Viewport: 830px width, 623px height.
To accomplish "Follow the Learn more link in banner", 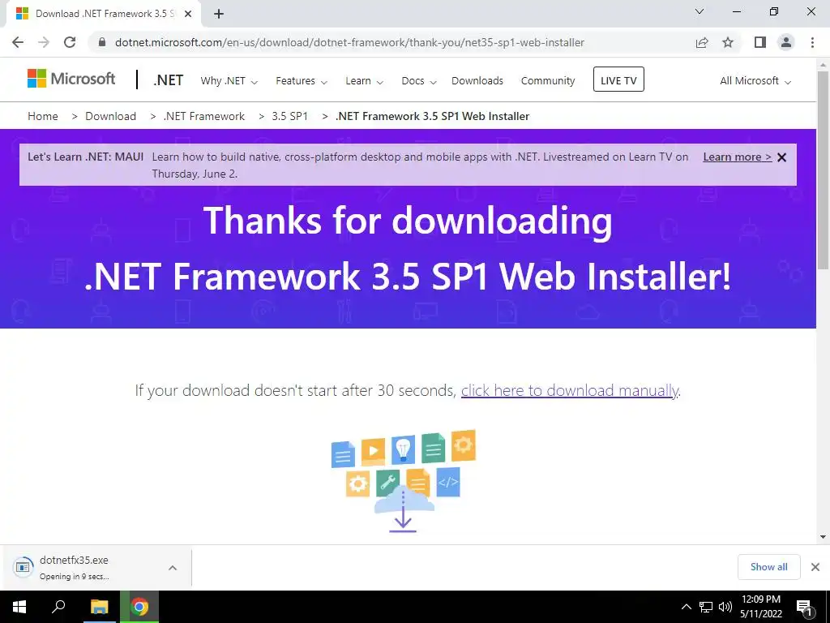I will [x=738, y=157].
